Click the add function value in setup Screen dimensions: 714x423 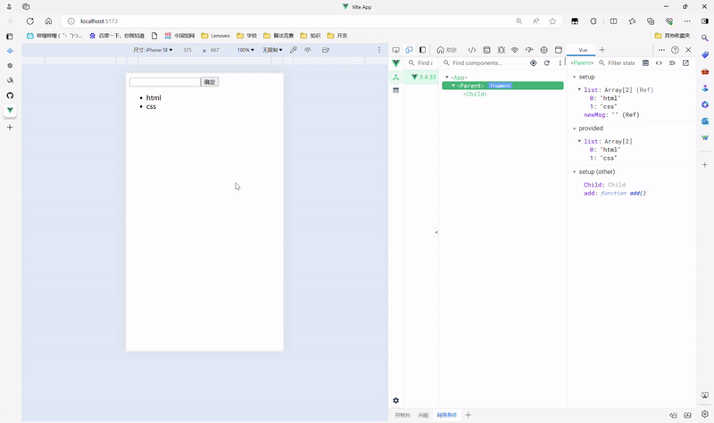(623, 194)
